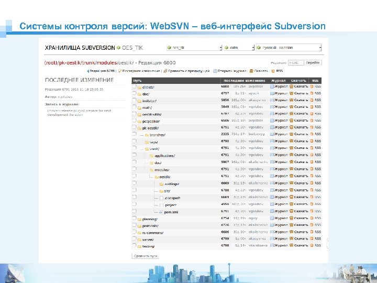
Task: Open journal icon for branches/ row
Action: [x=272, y=134]
